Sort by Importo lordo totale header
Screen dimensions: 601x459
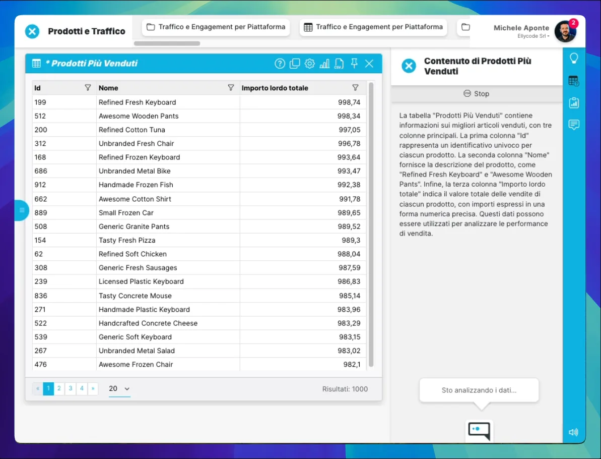tap(275, 88)
